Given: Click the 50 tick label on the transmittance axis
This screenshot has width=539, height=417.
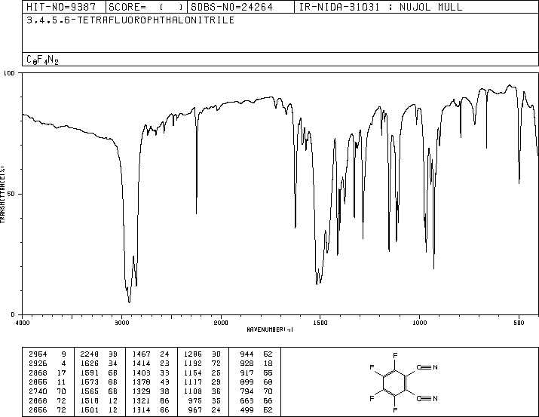Looking at the screenshot, I should [11, 194].
